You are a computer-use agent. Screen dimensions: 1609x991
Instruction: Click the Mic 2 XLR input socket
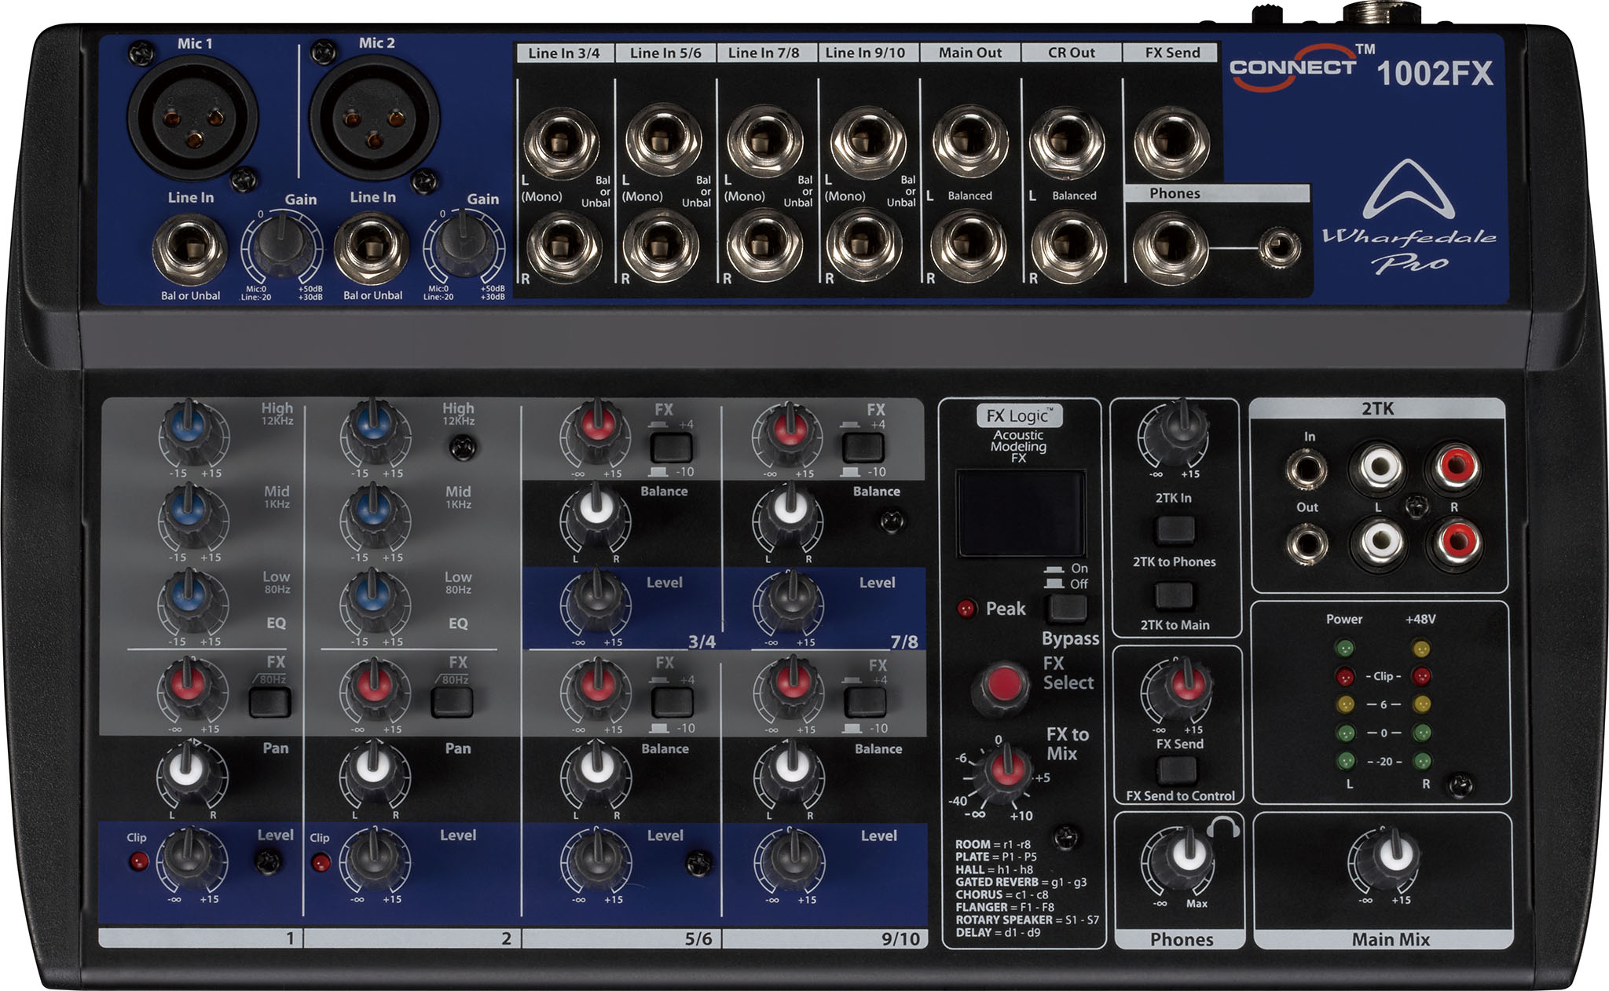[x=374, y=118]
